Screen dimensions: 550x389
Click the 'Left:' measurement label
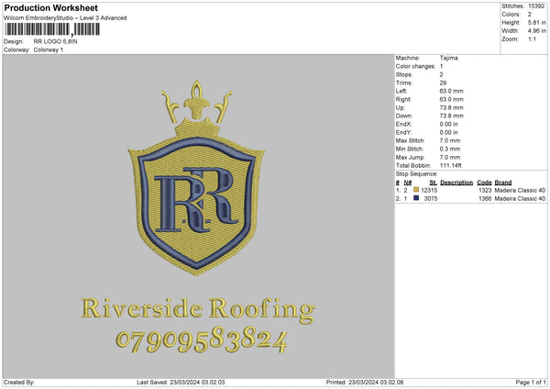pyautogui.click(x=401, y=91)
